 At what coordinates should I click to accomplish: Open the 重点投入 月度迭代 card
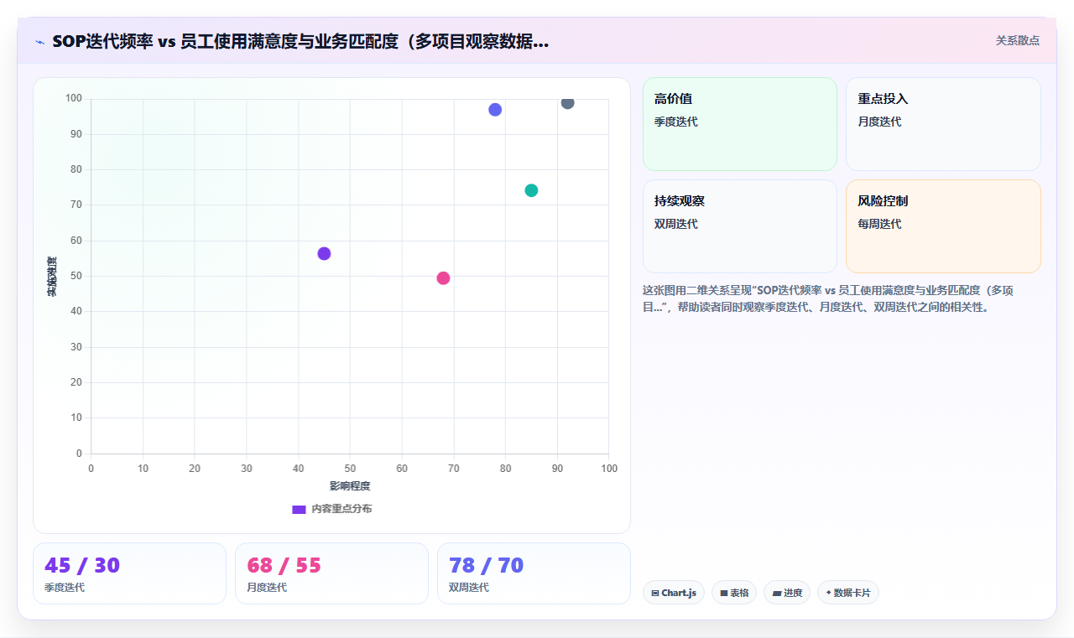943,124
